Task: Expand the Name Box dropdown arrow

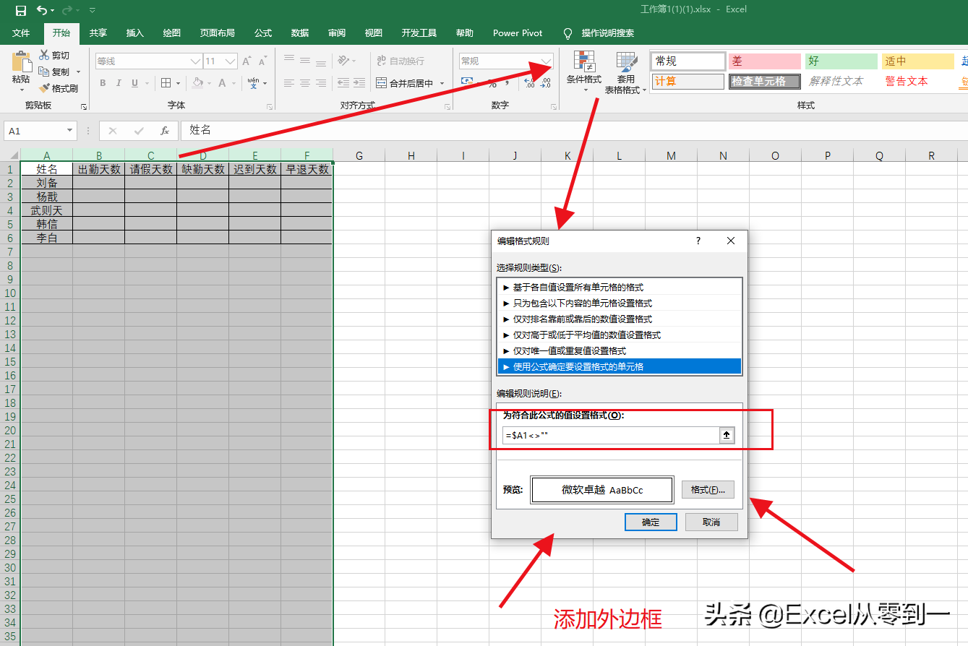Action: click(70, 131)
